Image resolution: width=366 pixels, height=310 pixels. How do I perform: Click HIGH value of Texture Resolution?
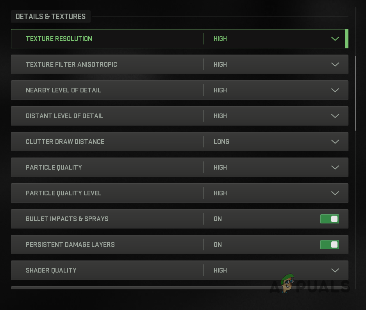tap(220, 39)
